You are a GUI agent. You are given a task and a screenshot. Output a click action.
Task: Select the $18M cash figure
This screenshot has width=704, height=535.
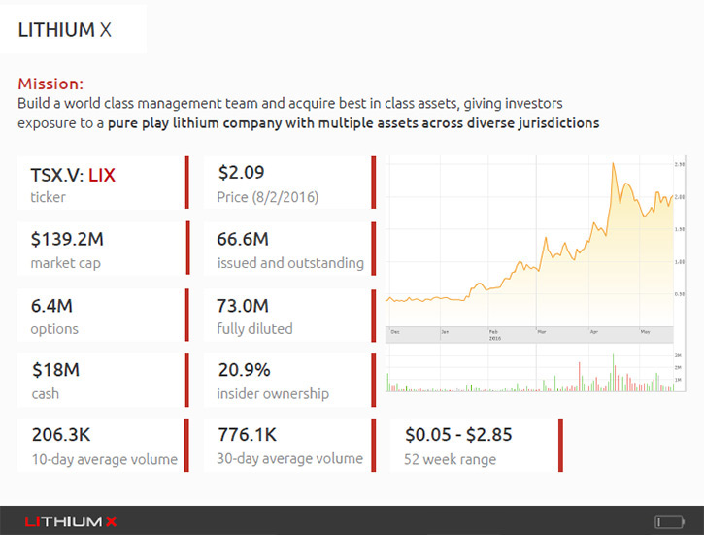[x=55, y=370]
